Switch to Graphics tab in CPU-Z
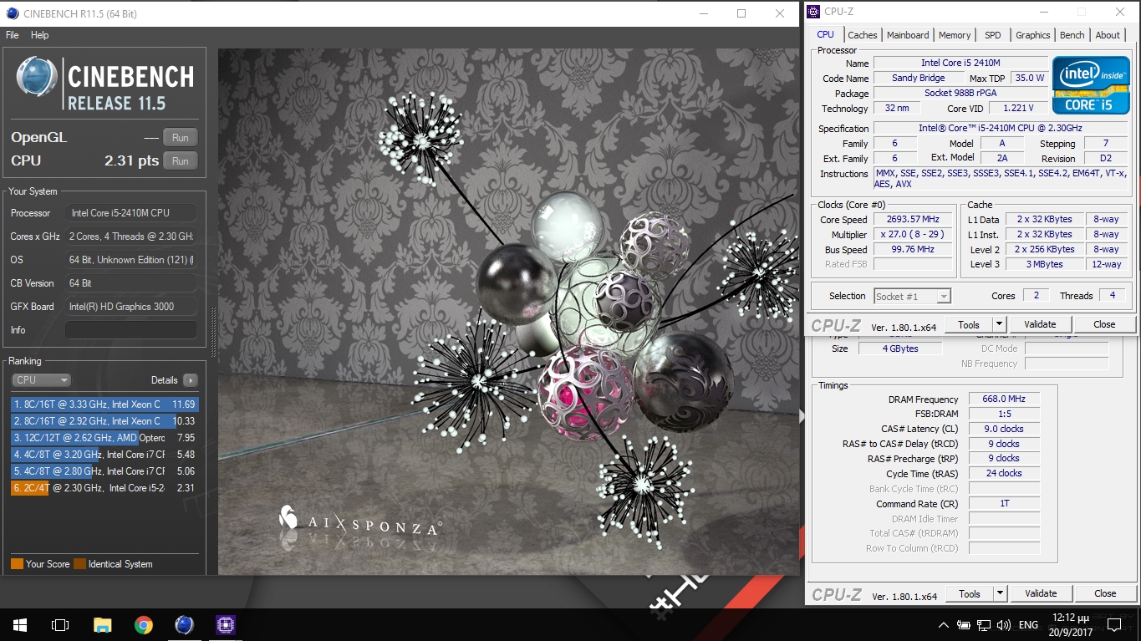 pyautogui.click(x=1033, y=35)
